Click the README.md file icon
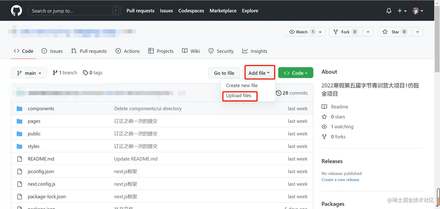The image size is (440, 209). tap(19, 159)
